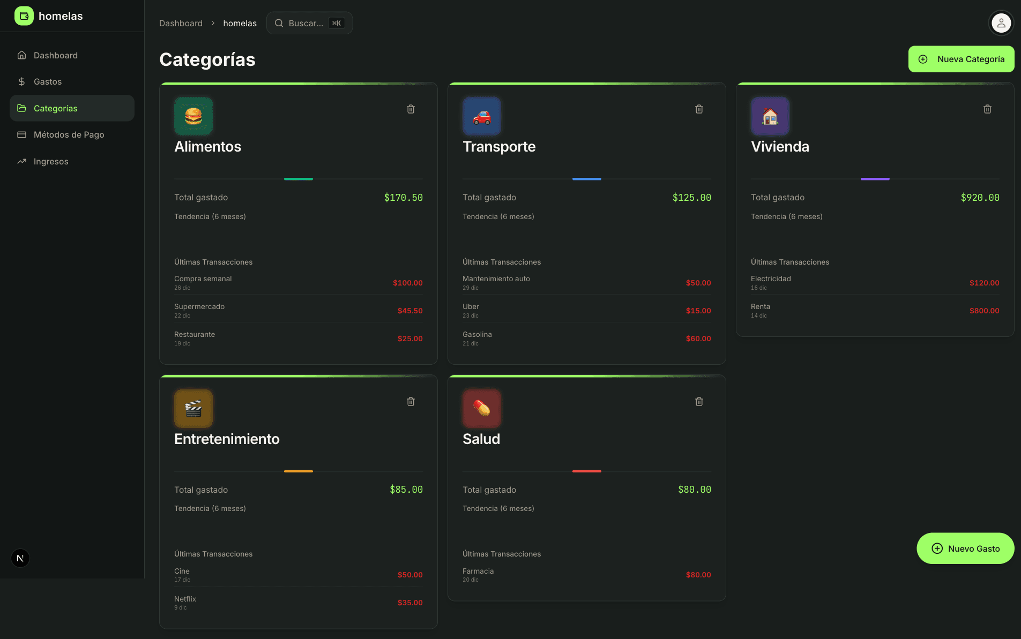This screenshot has height=639, width=1021.
Task: Open the homelas breadcrumb item
Action: click(240, 23)
